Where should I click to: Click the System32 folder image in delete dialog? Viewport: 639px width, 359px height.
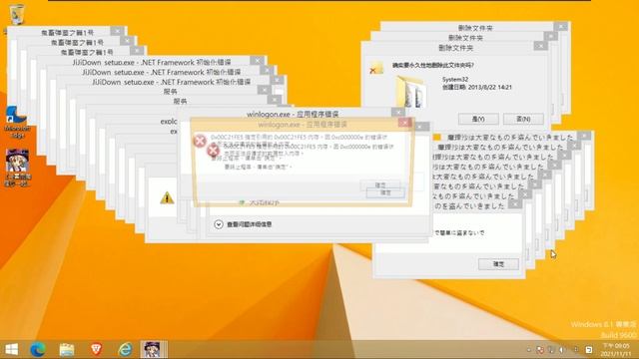[411, 93]
